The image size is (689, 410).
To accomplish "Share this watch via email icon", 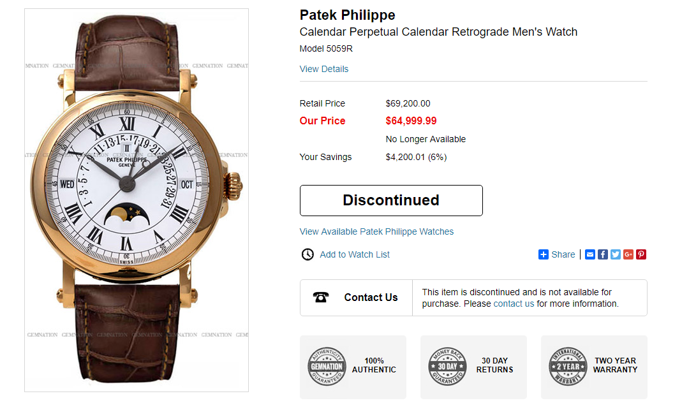I will pos(590,254).
